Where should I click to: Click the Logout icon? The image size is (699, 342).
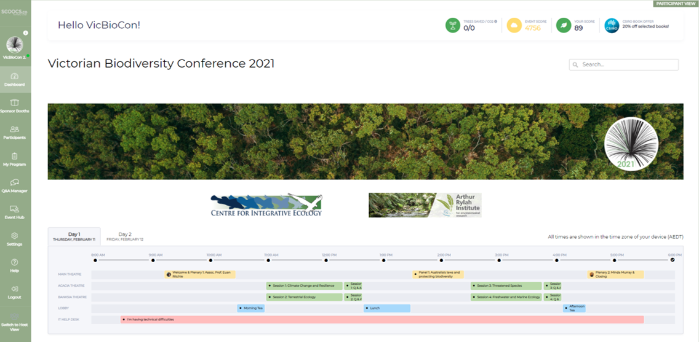pos(14,289)
